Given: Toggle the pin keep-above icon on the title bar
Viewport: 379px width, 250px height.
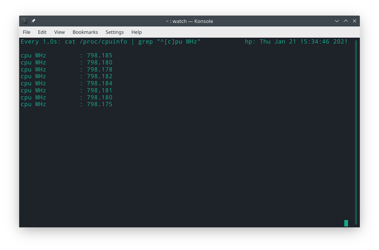Looking at the screenshot, I should 33,21.
